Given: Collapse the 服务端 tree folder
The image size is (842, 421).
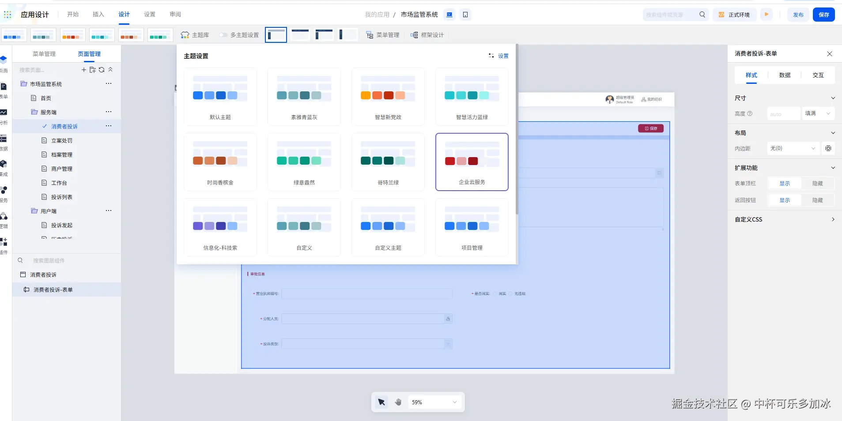Looking at the screenshot, I should point(34,112).
